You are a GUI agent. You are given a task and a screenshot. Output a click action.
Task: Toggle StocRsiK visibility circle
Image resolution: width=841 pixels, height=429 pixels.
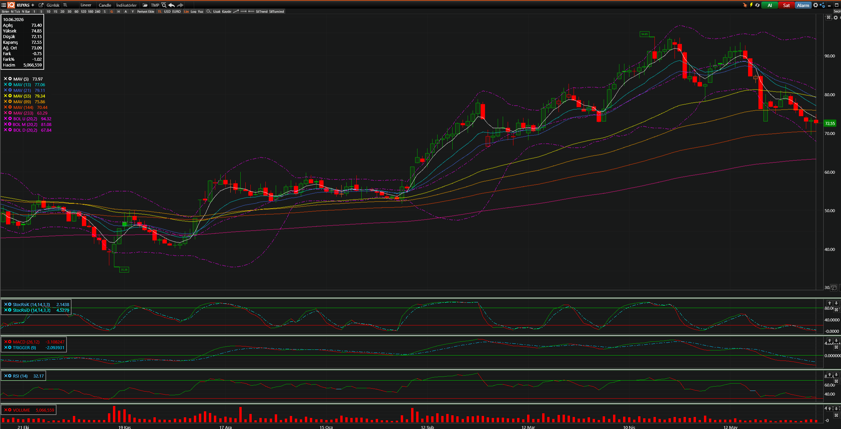click(x=10, y=304)
